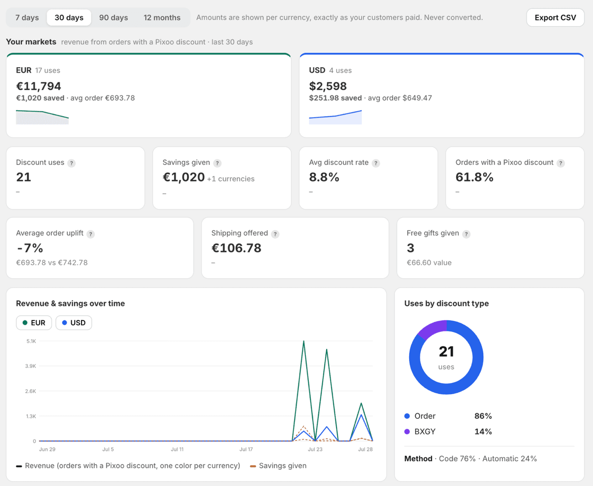The image size is (593, 486).
Task: Click the 'Jun 29' x-axis label
Action: [x=47, y=449]
